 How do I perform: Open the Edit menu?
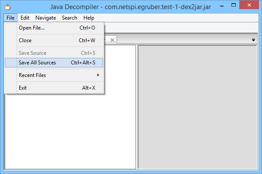(25, 18)
